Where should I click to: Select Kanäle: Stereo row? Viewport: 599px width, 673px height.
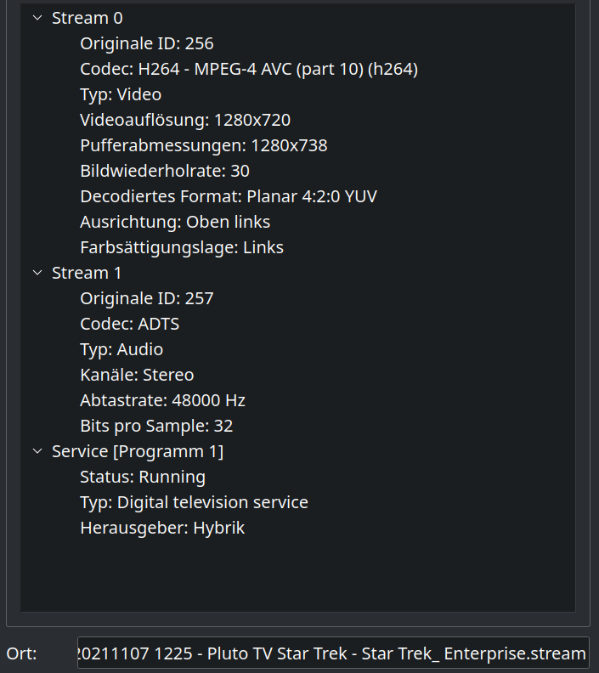(137, 375)
